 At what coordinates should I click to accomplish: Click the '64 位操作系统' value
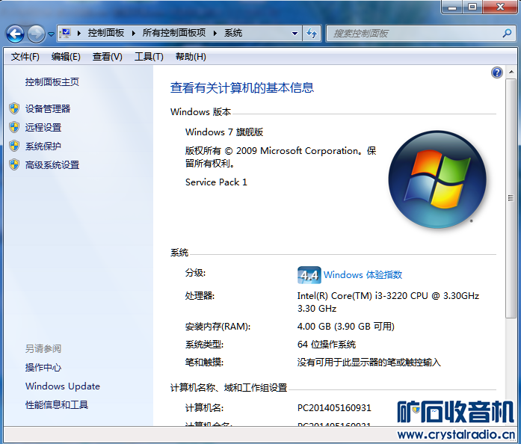[327, 345]
